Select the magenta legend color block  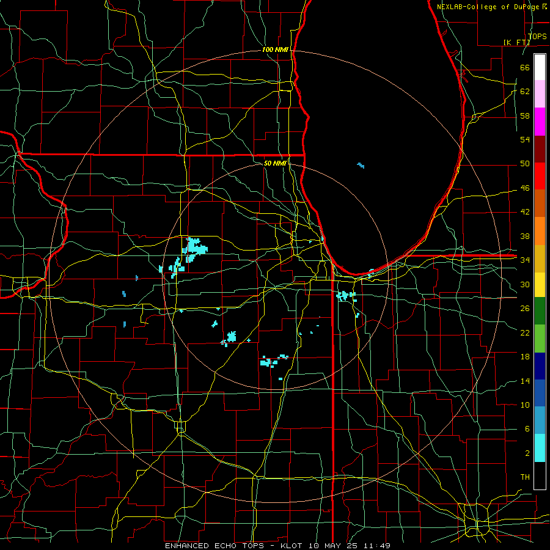[x=540, y=122]
